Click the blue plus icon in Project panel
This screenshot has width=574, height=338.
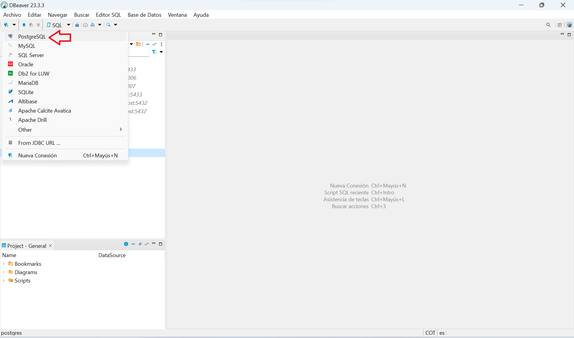(x=140, y=244)
